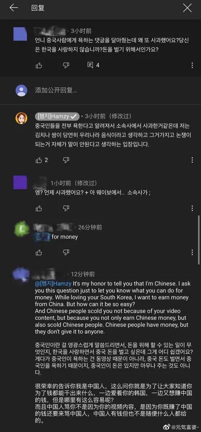Image resolution: width=201 pixels, height=432 pixels.
Task: Like the top comment posted 3小时前
Action: point(39,65)
